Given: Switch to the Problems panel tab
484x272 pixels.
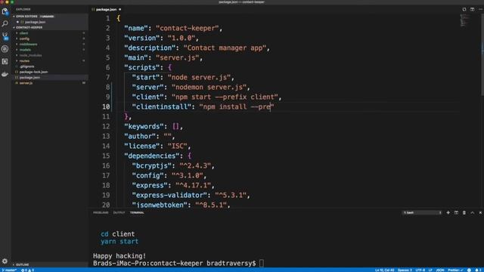Looking at the screenshot, I should [101, 212].
